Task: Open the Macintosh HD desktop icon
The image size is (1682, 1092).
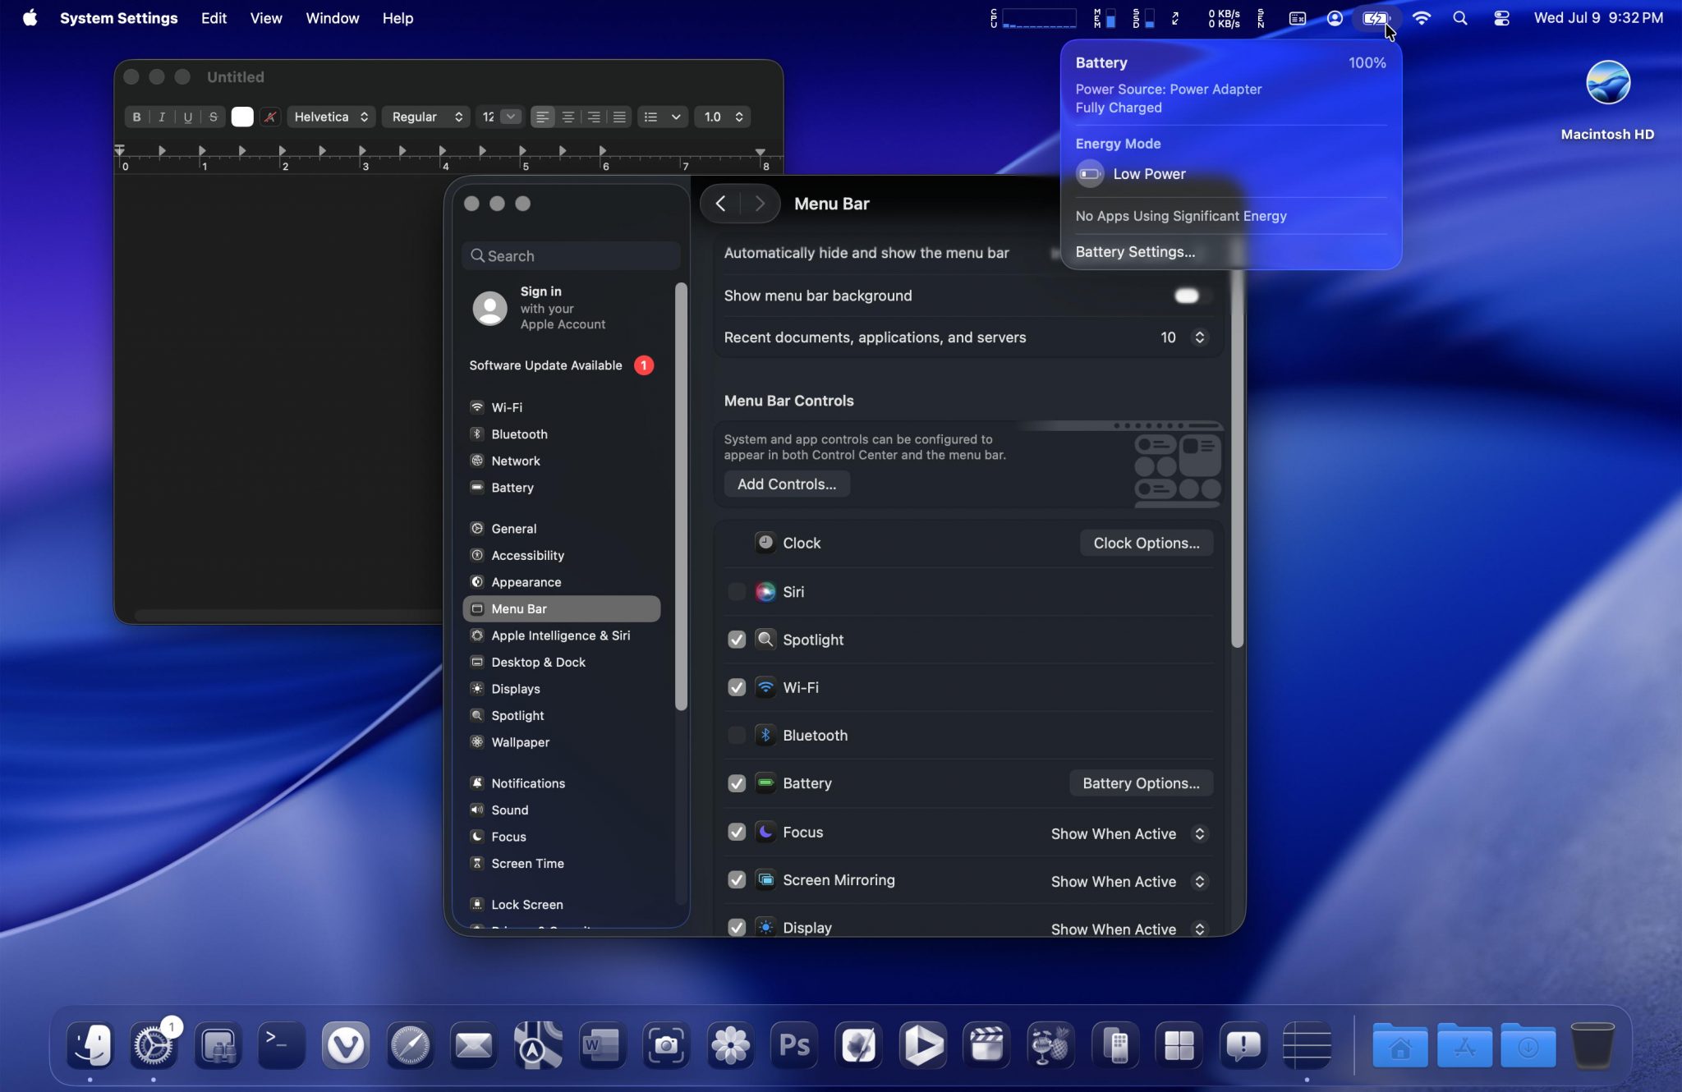Action: tap(1607, 84)
